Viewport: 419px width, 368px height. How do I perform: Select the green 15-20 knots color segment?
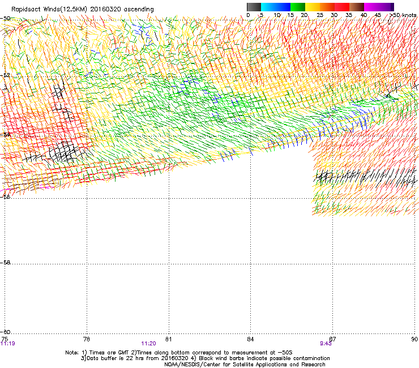pos(298,7)
